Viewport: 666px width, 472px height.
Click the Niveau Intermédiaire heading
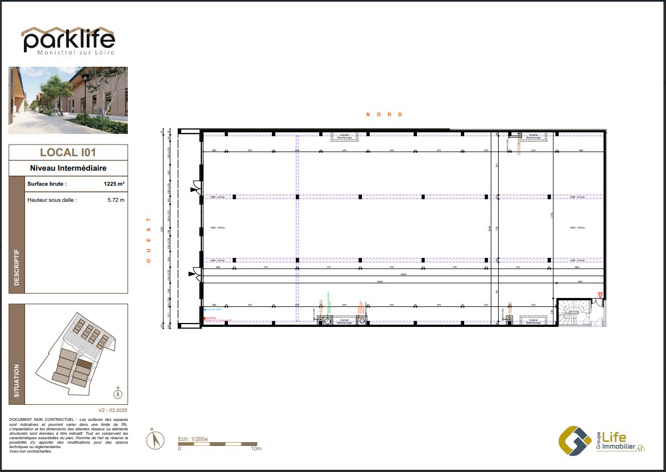pos(68,168)
